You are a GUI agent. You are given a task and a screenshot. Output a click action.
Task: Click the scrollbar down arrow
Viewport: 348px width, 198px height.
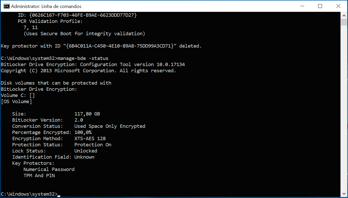[x=344, y=194]
